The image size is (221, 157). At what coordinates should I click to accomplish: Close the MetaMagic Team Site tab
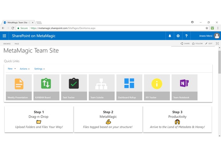tap(32, 23)
